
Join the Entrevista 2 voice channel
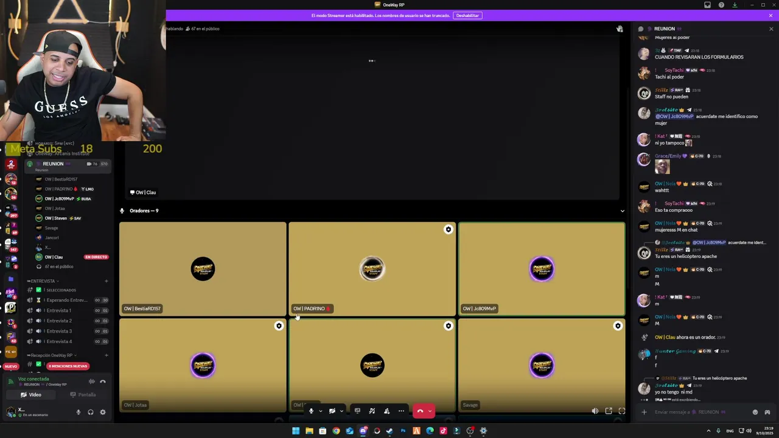[68, 321]
